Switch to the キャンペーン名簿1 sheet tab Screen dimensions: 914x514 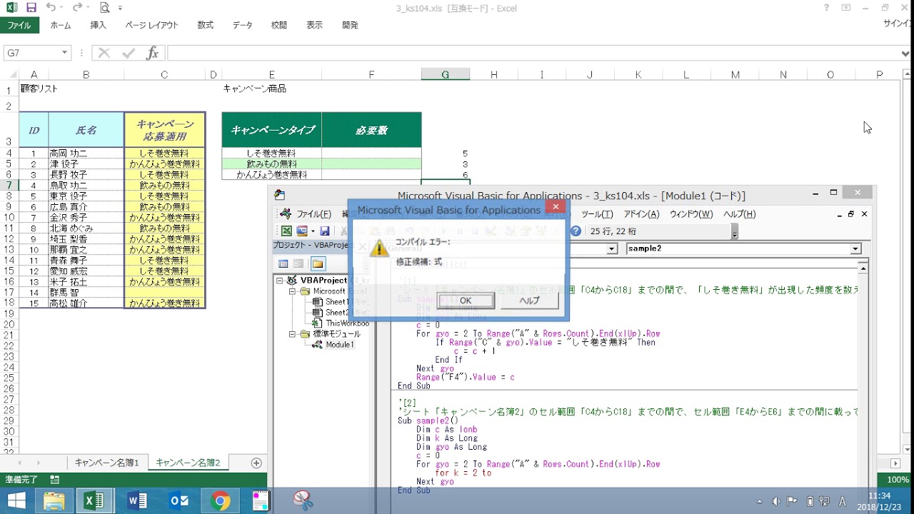click(x=107, y=463)
